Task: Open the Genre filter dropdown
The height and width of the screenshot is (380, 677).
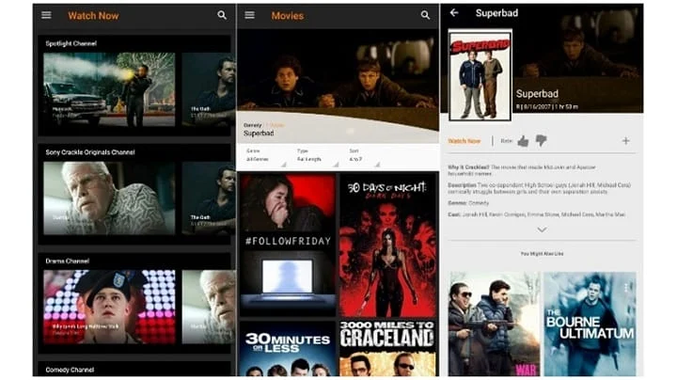Action: click(266, 155)
